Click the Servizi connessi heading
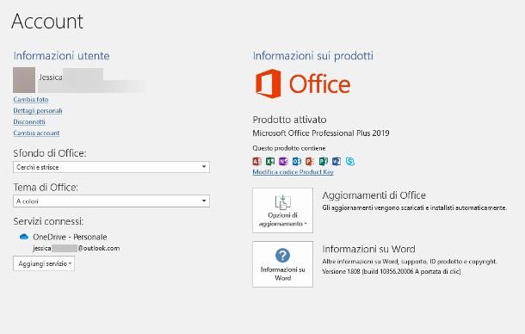This screenshot has width=525, height=334. point(48,221)
